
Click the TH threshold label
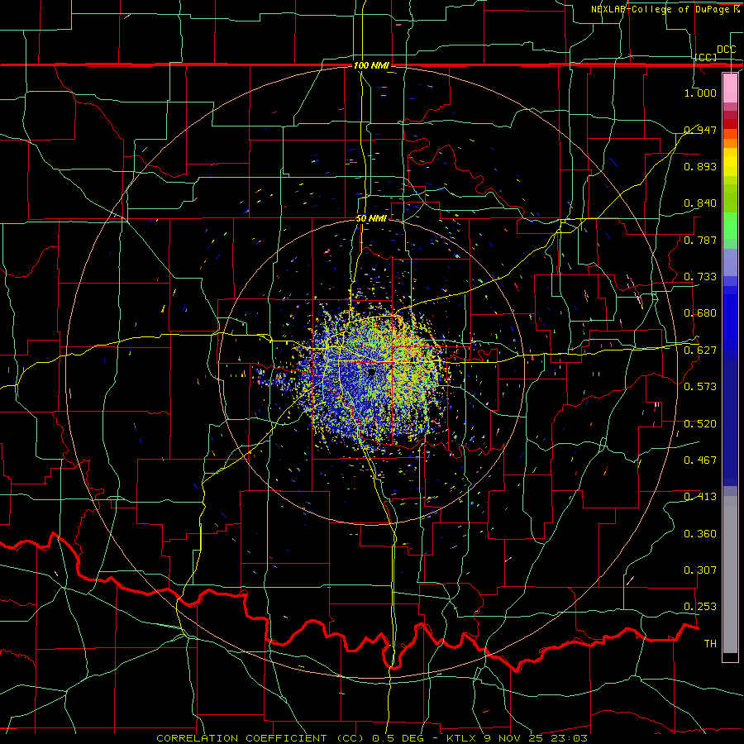click(x=710, y=644)
